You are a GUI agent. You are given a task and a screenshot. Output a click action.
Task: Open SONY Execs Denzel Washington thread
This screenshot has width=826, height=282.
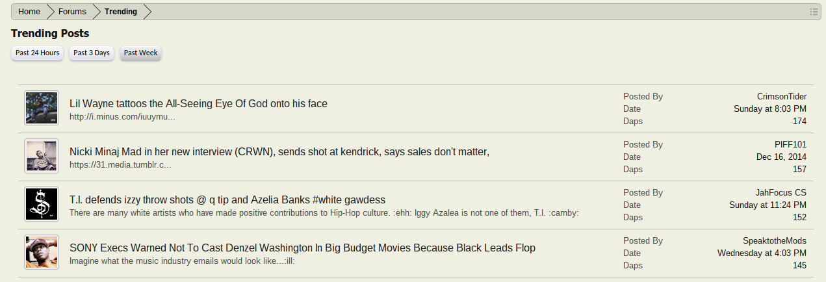[302, 248]
